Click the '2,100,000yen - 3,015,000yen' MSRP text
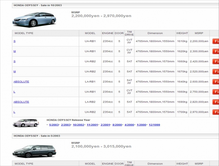The width and height of the screenshot is (219, 166). 101,146
